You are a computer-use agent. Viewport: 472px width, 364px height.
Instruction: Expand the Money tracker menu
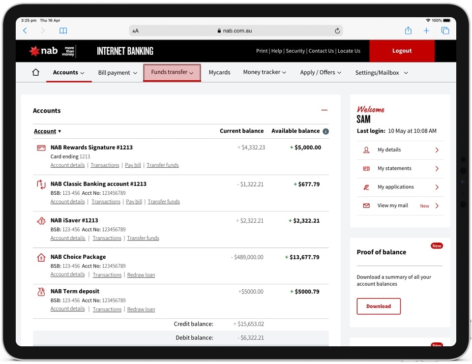265,72
